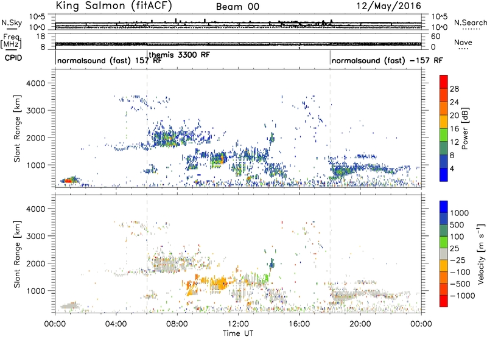
Task: Click "Slant Range [km]" label of velocity panel
Action: tap(17, 254)
